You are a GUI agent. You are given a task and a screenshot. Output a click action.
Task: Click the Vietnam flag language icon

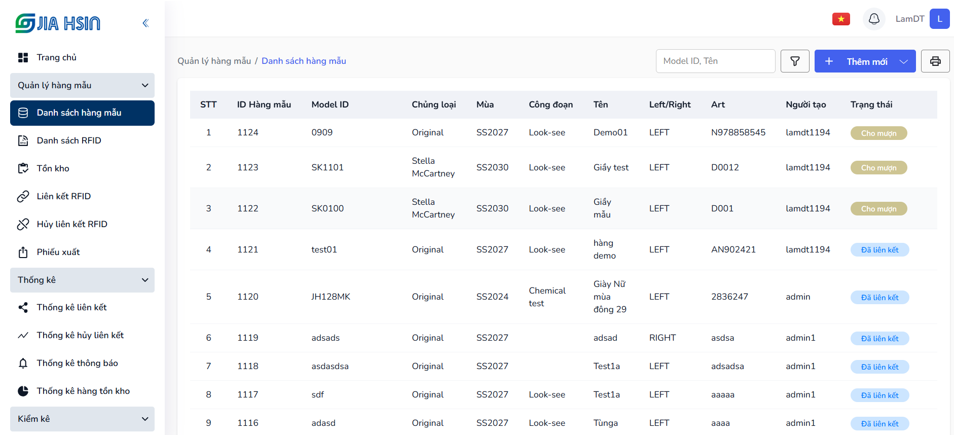[841, 19]
